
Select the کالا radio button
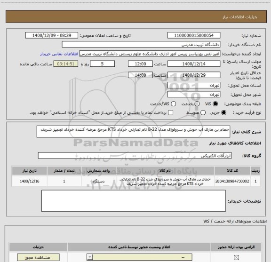(215, 104)
